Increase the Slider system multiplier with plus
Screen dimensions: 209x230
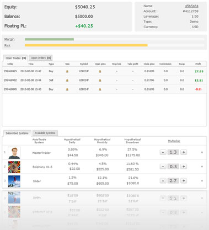tap(184, 181)
